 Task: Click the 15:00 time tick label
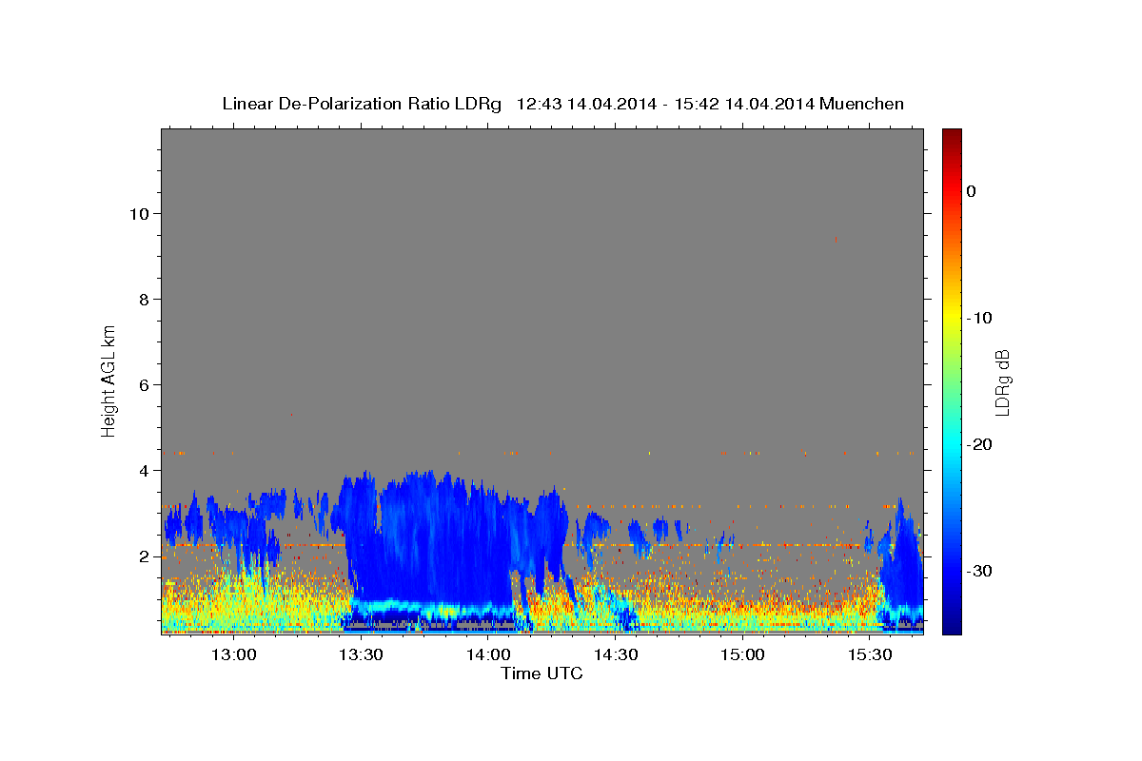tap(742, 654)
